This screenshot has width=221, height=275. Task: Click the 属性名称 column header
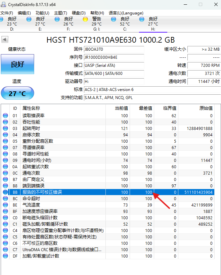(x=63, y=108)
